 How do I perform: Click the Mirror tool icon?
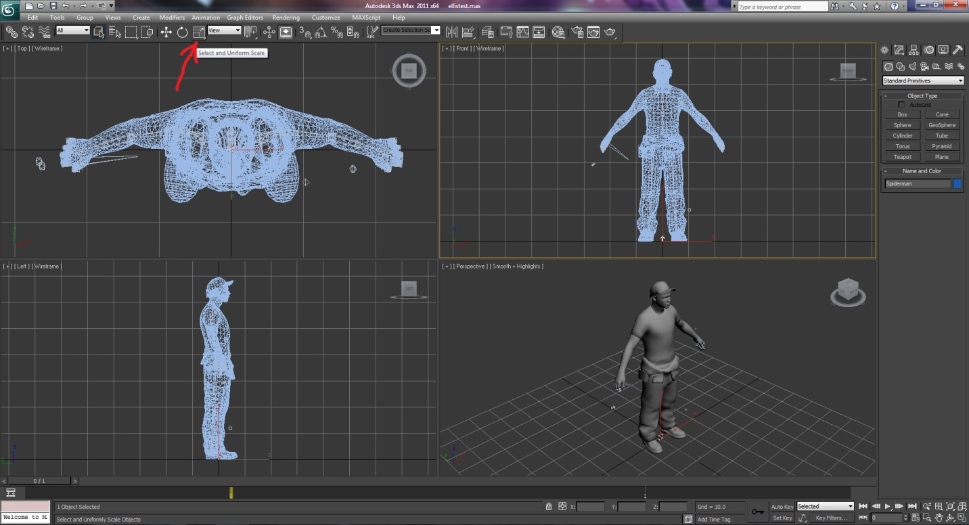coord(451,32)
